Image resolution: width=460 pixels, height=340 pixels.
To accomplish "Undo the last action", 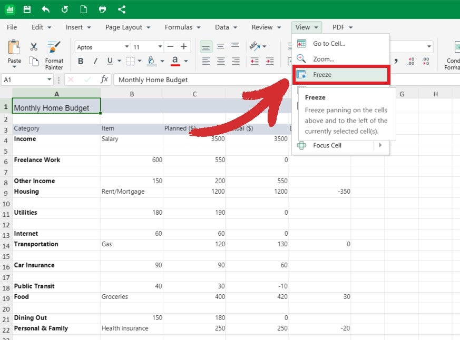I will (x=45, y=9).
